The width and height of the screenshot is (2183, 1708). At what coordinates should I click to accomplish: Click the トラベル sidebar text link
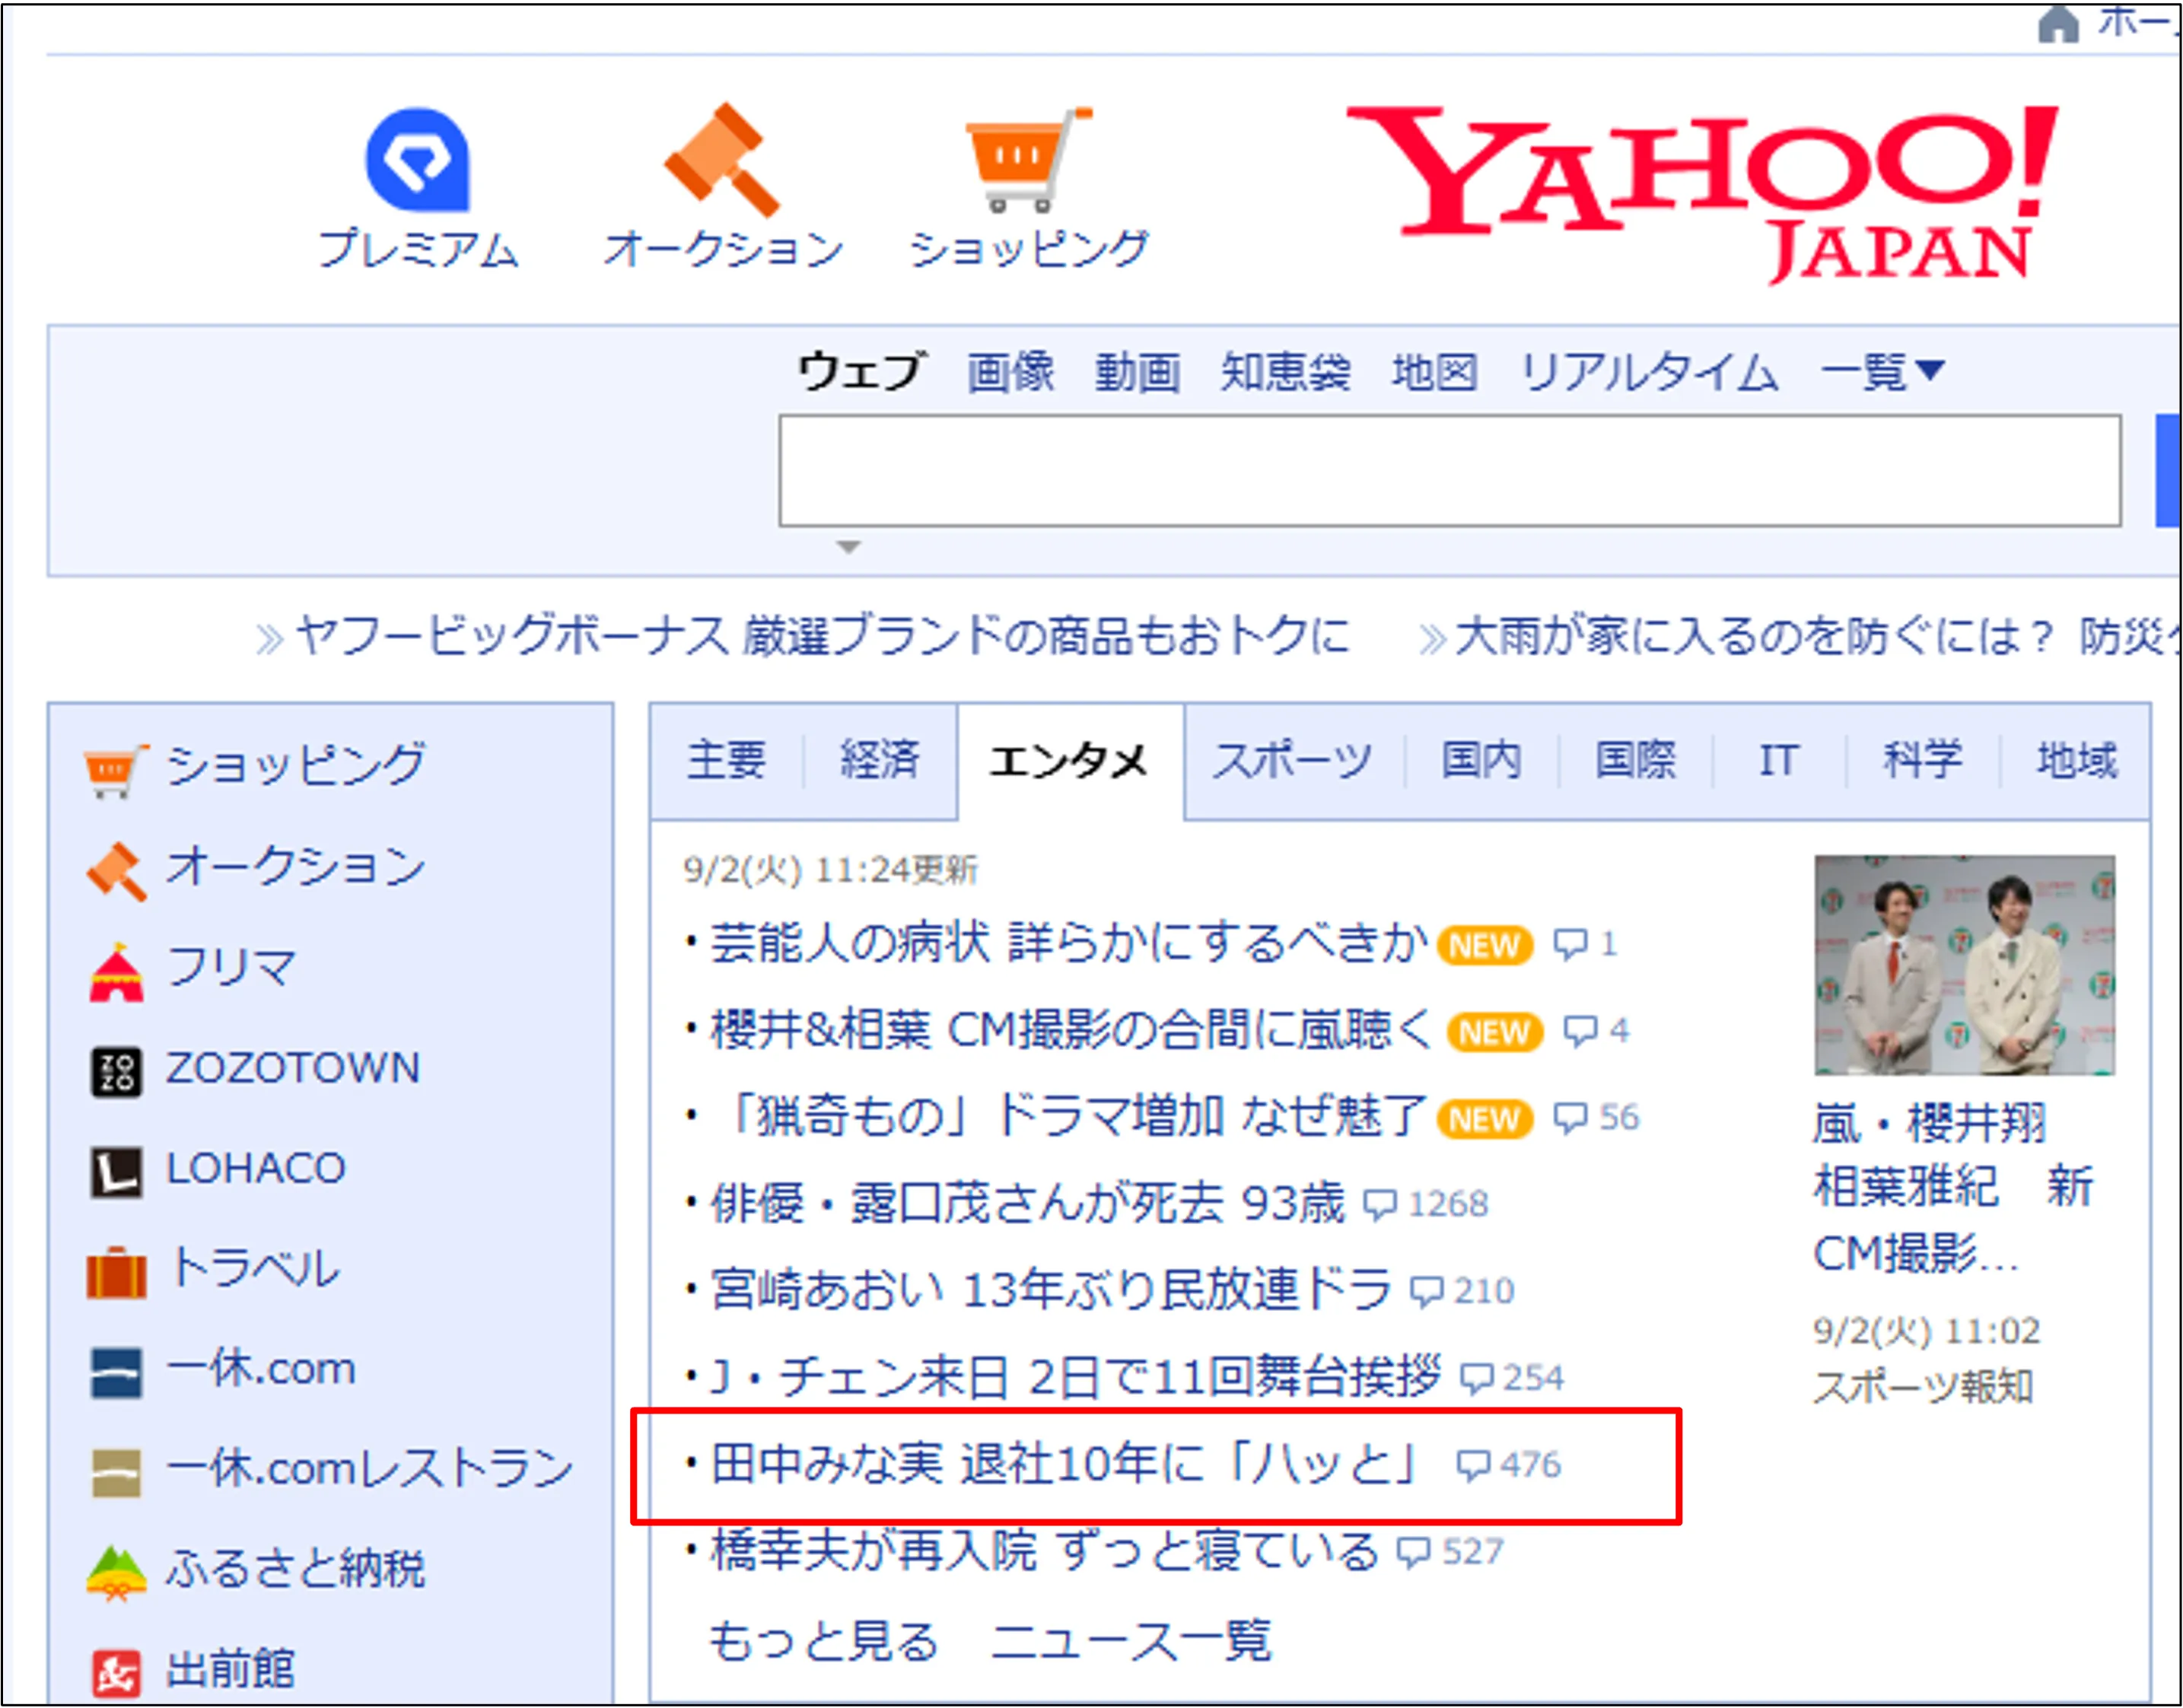coord(254,1270)
